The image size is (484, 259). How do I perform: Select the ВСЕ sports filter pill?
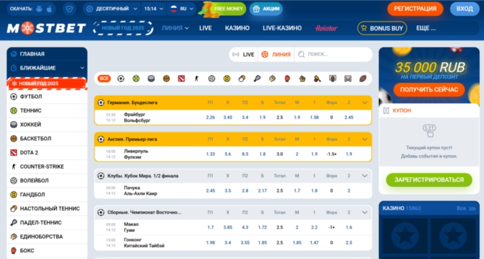point(105,78)
